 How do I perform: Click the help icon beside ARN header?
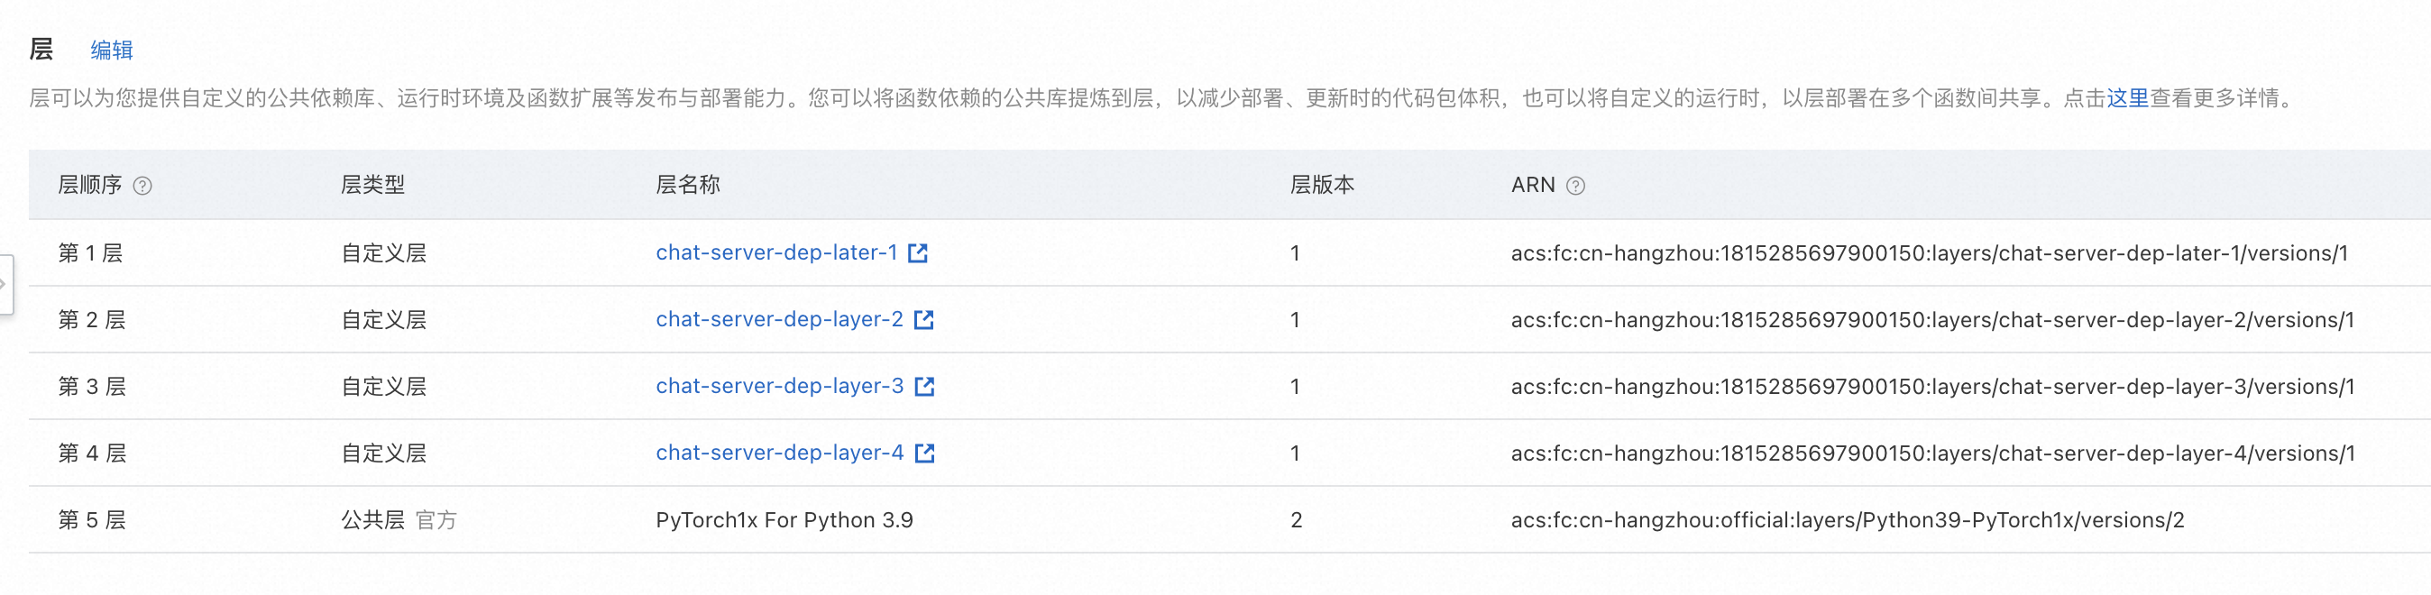coord(1575,186)
